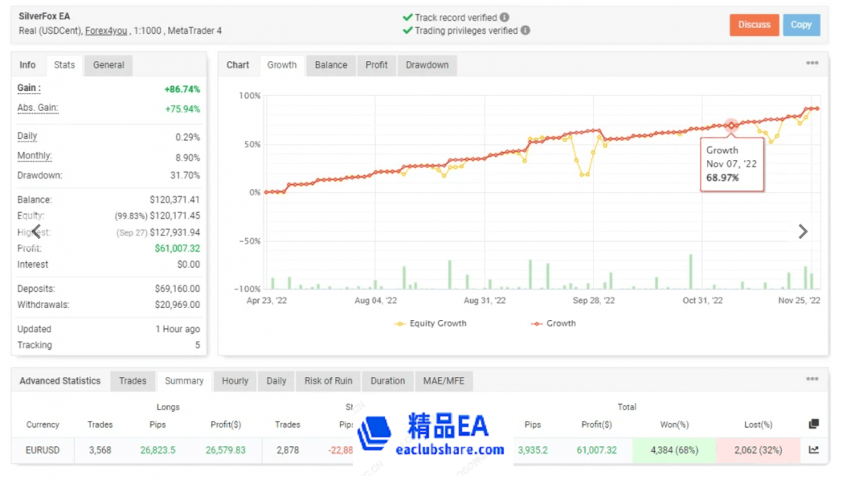The width and height of the screenshot is (867, 480).
Task: Click the highlighted Nov 07 growth data point
Action: pos(731,125)
